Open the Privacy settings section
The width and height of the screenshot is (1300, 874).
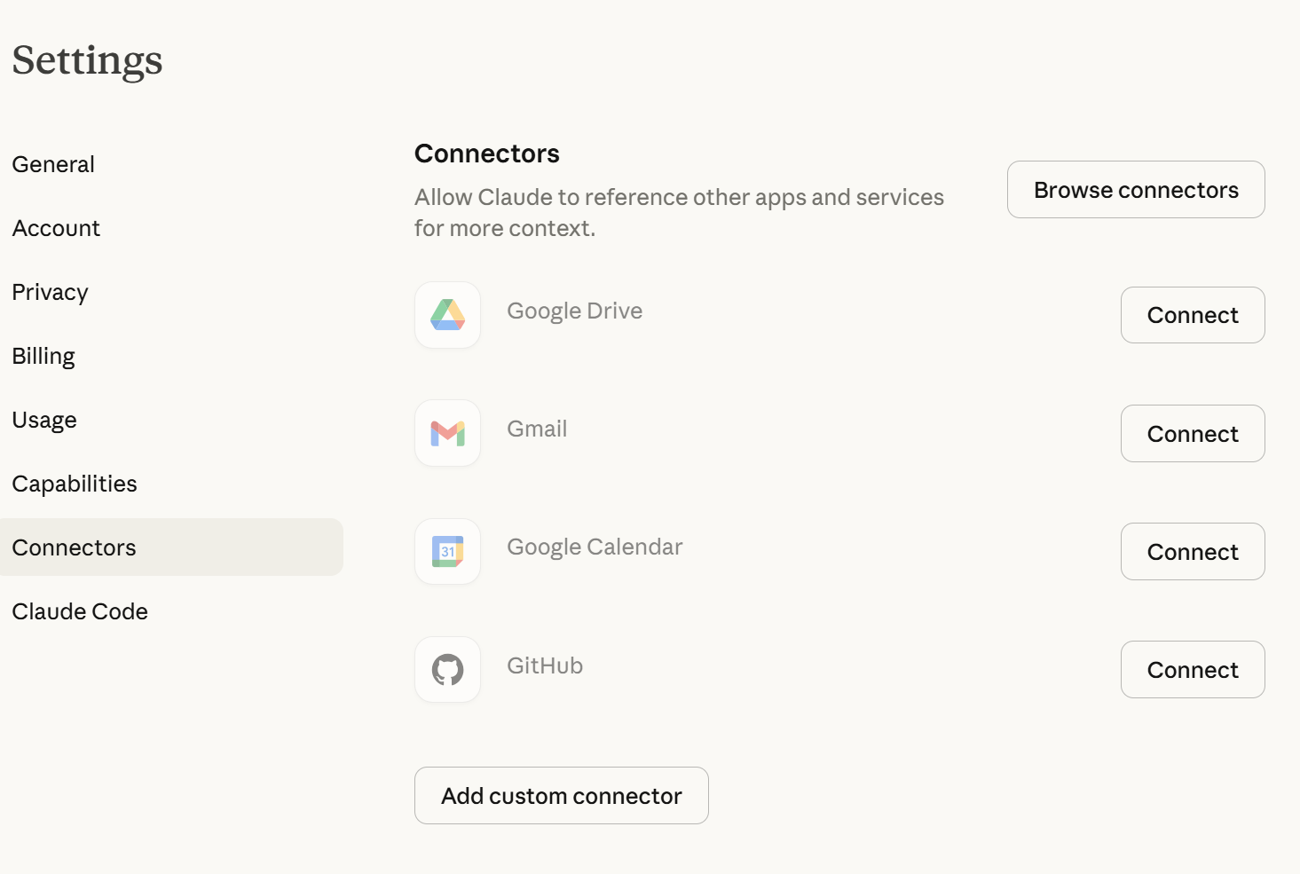(x=50, y=292)
